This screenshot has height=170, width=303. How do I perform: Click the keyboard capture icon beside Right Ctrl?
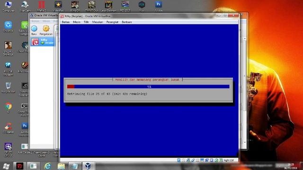point(221,160)
